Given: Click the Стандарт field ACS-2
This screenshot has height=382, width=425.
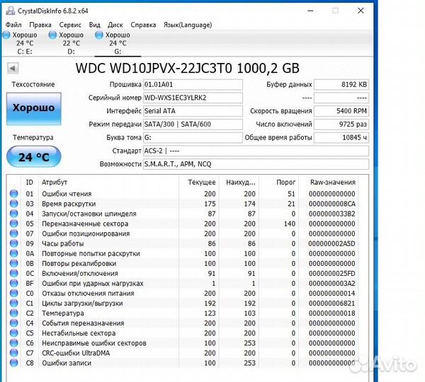Looking at the screenshot, I should tap(256, 151).
